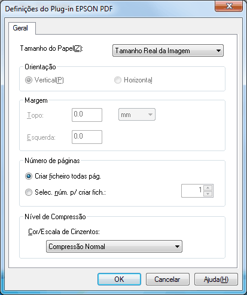Open the Compressão Normal dropdown
Viewport: 247px width, 295px height.
[114, 247]
